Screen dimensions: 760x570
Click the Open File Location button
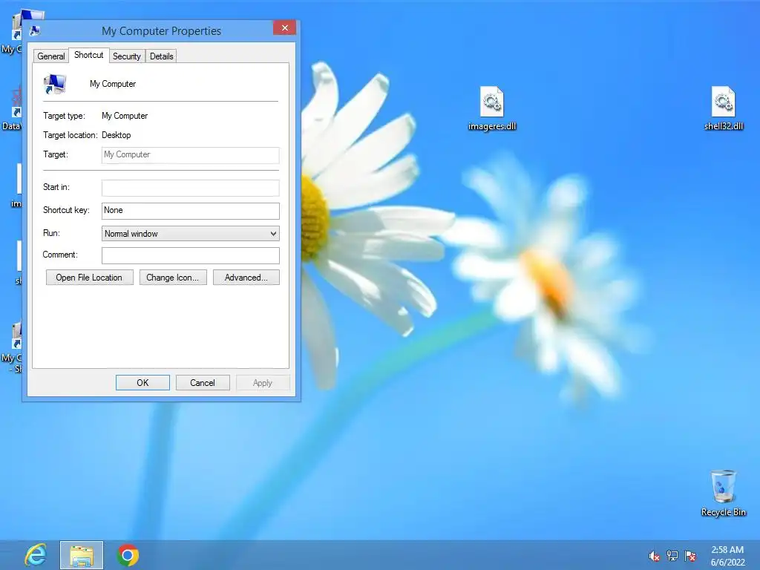(90, 278)
